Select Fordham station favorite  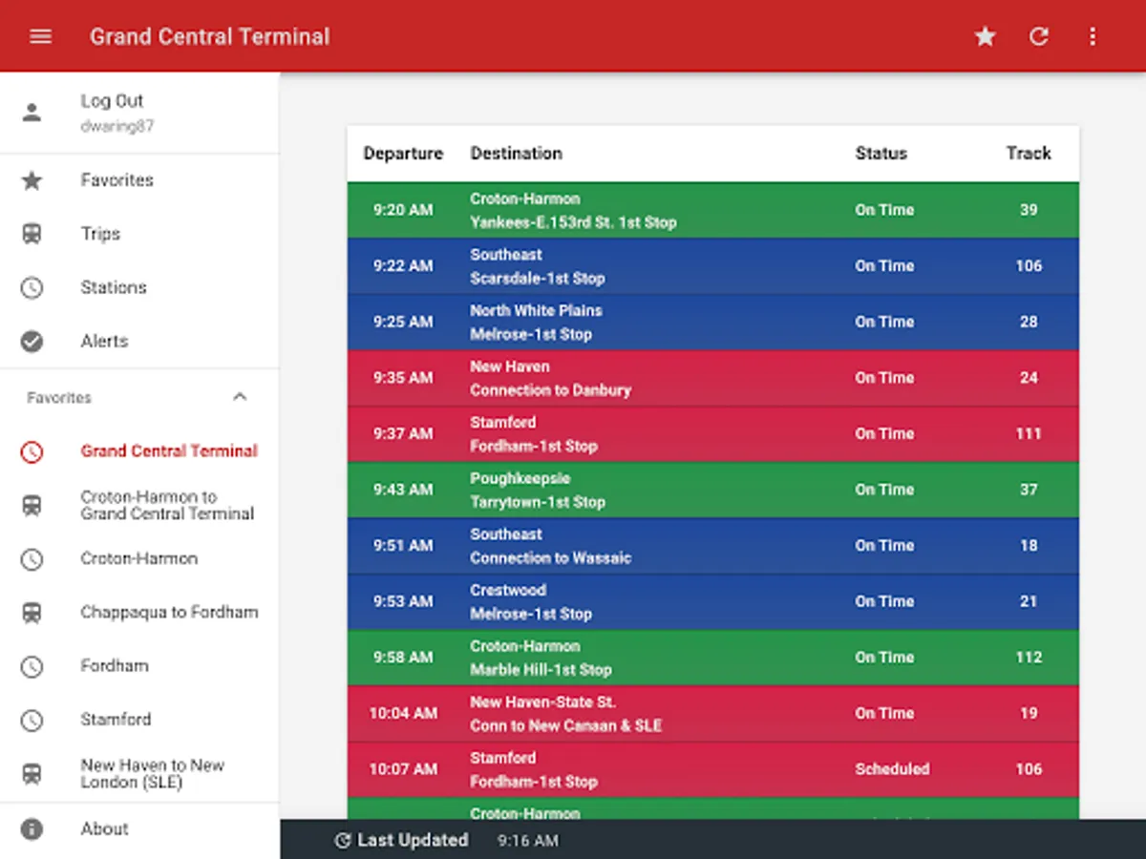[x=139, y=665]
